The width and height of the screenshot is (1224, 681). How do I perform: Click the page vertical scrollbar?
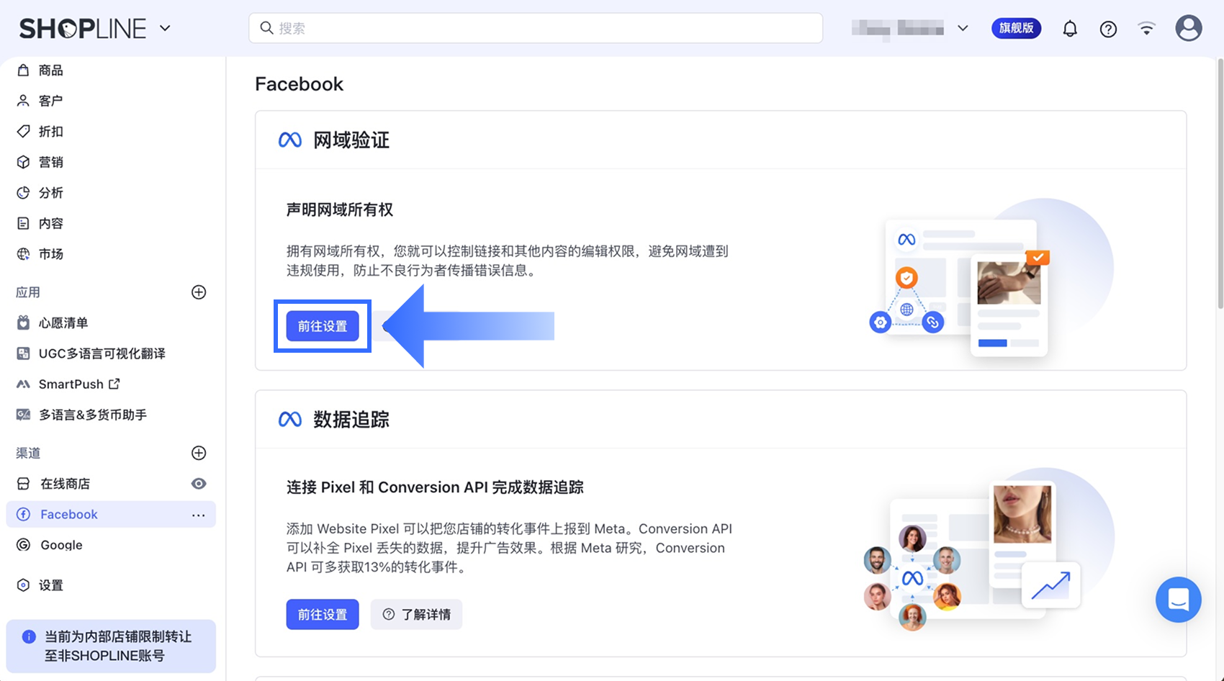pos(1219,184)
